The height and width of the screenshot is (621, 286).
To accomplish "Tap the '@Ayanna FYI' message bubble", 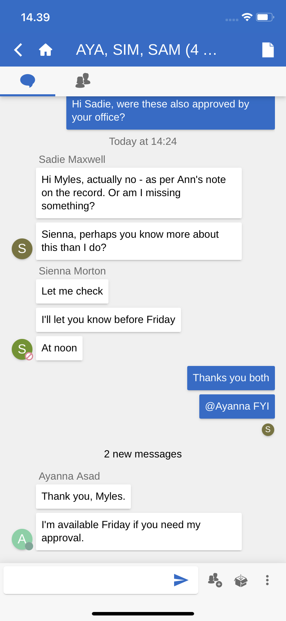I will click(x=237, y=406).
